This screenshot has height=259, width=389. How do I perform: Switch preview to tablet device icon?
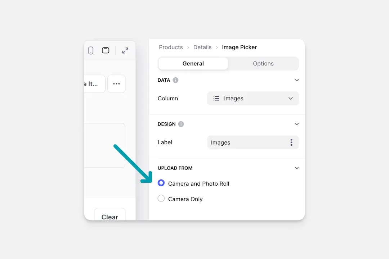106,50
